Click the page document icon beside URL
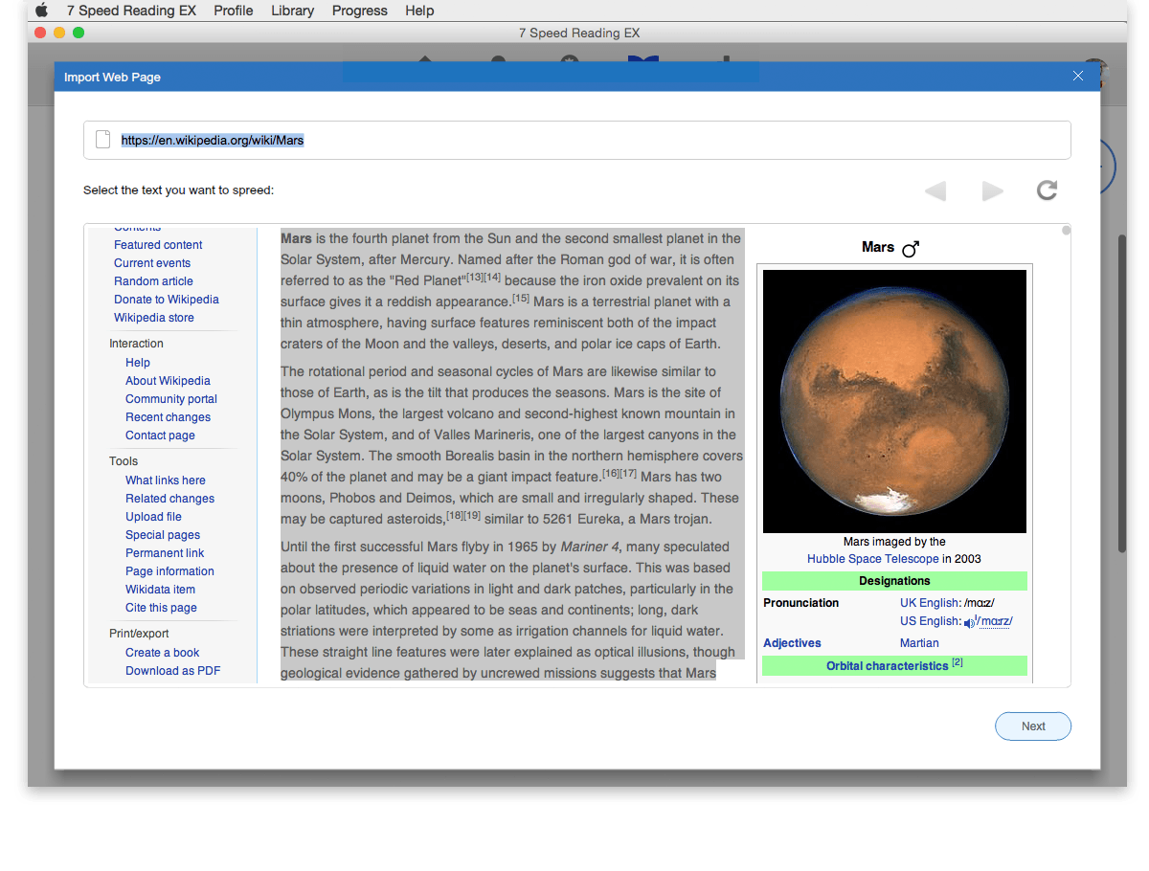Viewport: 1149px width, 871px height. (x=103, y=141)
